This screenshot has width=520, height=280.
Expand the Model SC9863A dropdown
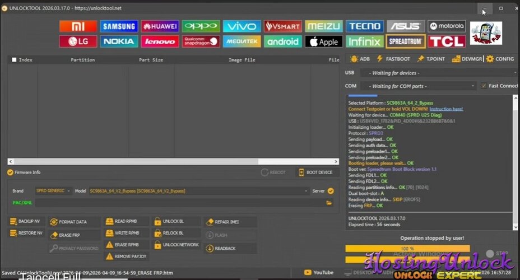(x=199, y=191)
